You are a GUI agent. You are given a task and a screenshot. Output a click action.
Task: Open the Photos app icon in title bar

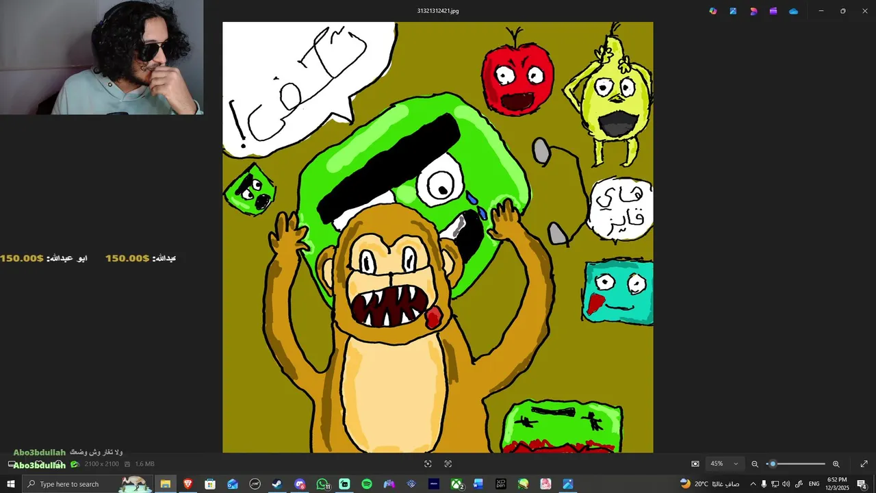[733, 11]
